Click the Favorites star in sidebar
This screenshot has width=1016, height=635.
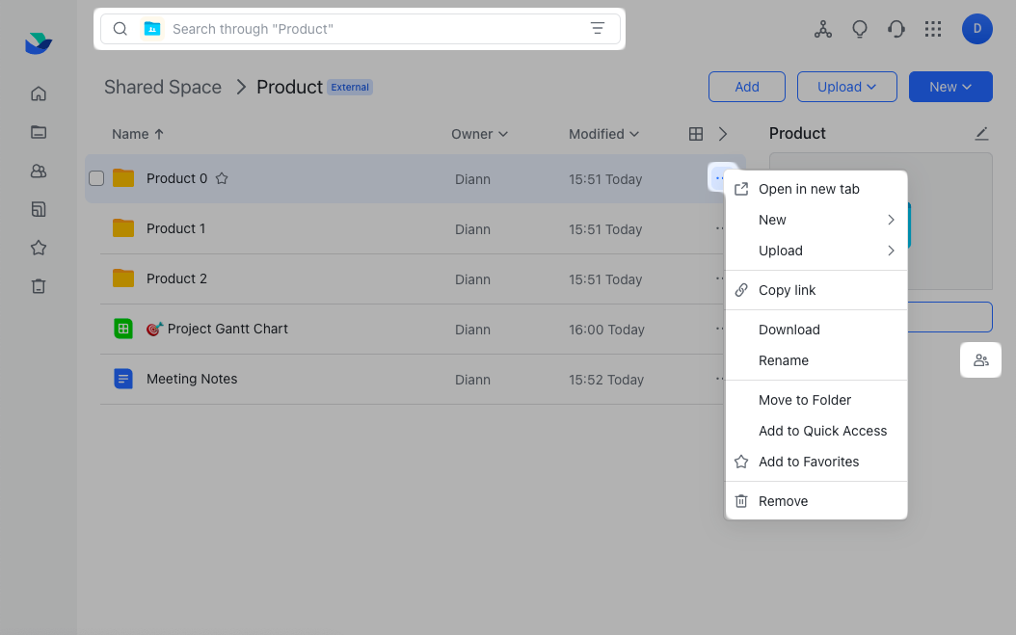coord(39,248)
